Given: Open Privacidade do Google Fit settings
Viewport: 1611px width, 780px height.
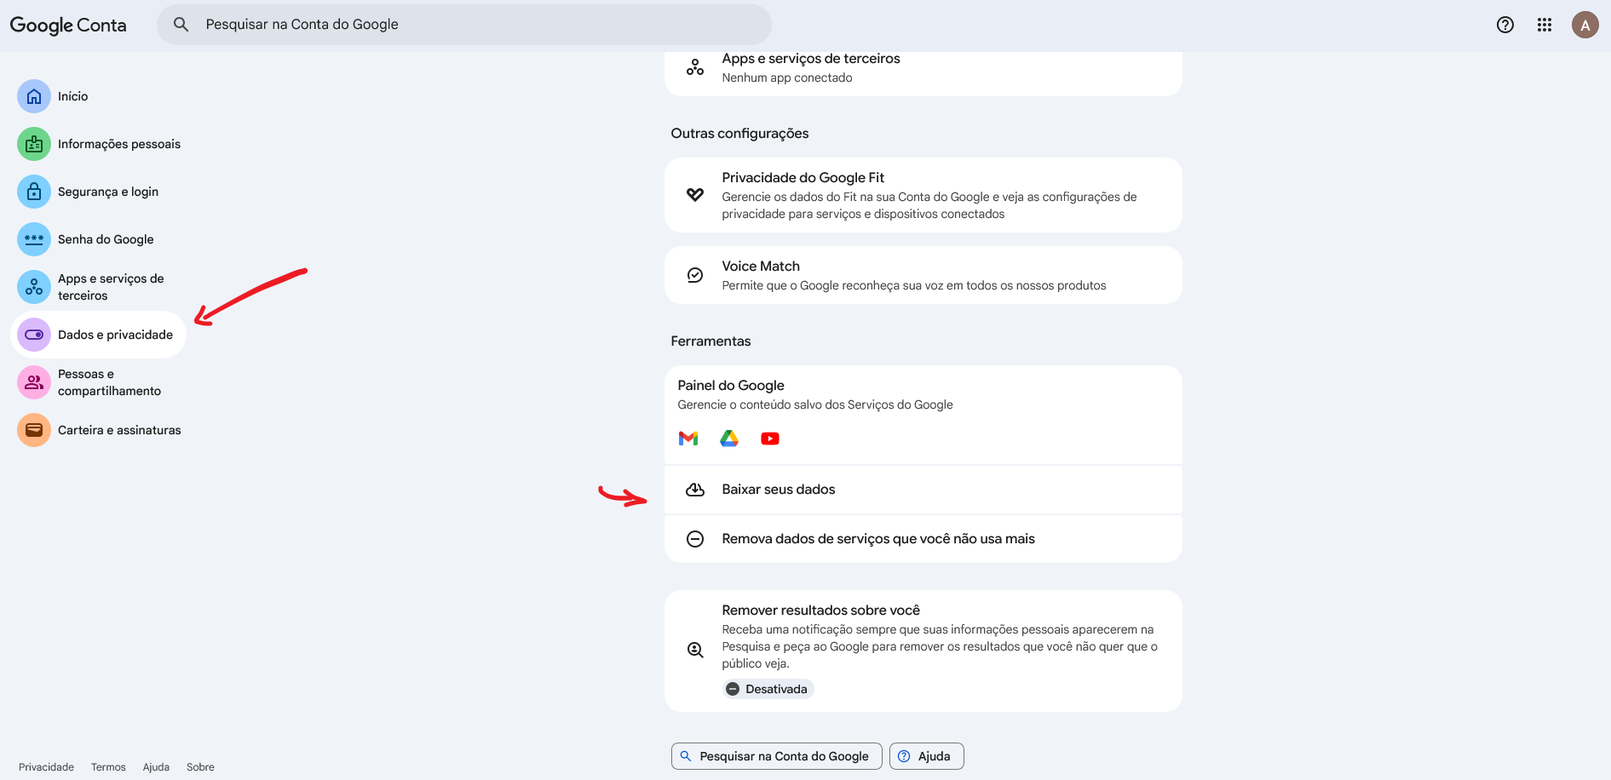Looking at the screenshot, I should 923,195.
